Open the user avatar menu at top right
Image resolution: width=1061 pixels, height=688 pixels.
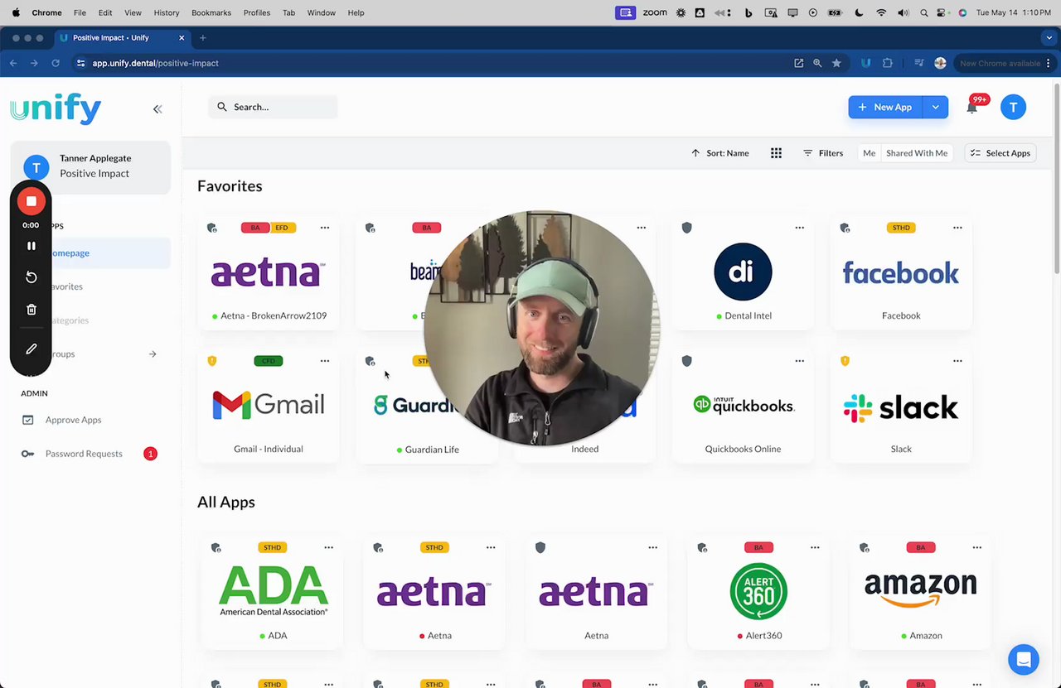coord(1013,107)
